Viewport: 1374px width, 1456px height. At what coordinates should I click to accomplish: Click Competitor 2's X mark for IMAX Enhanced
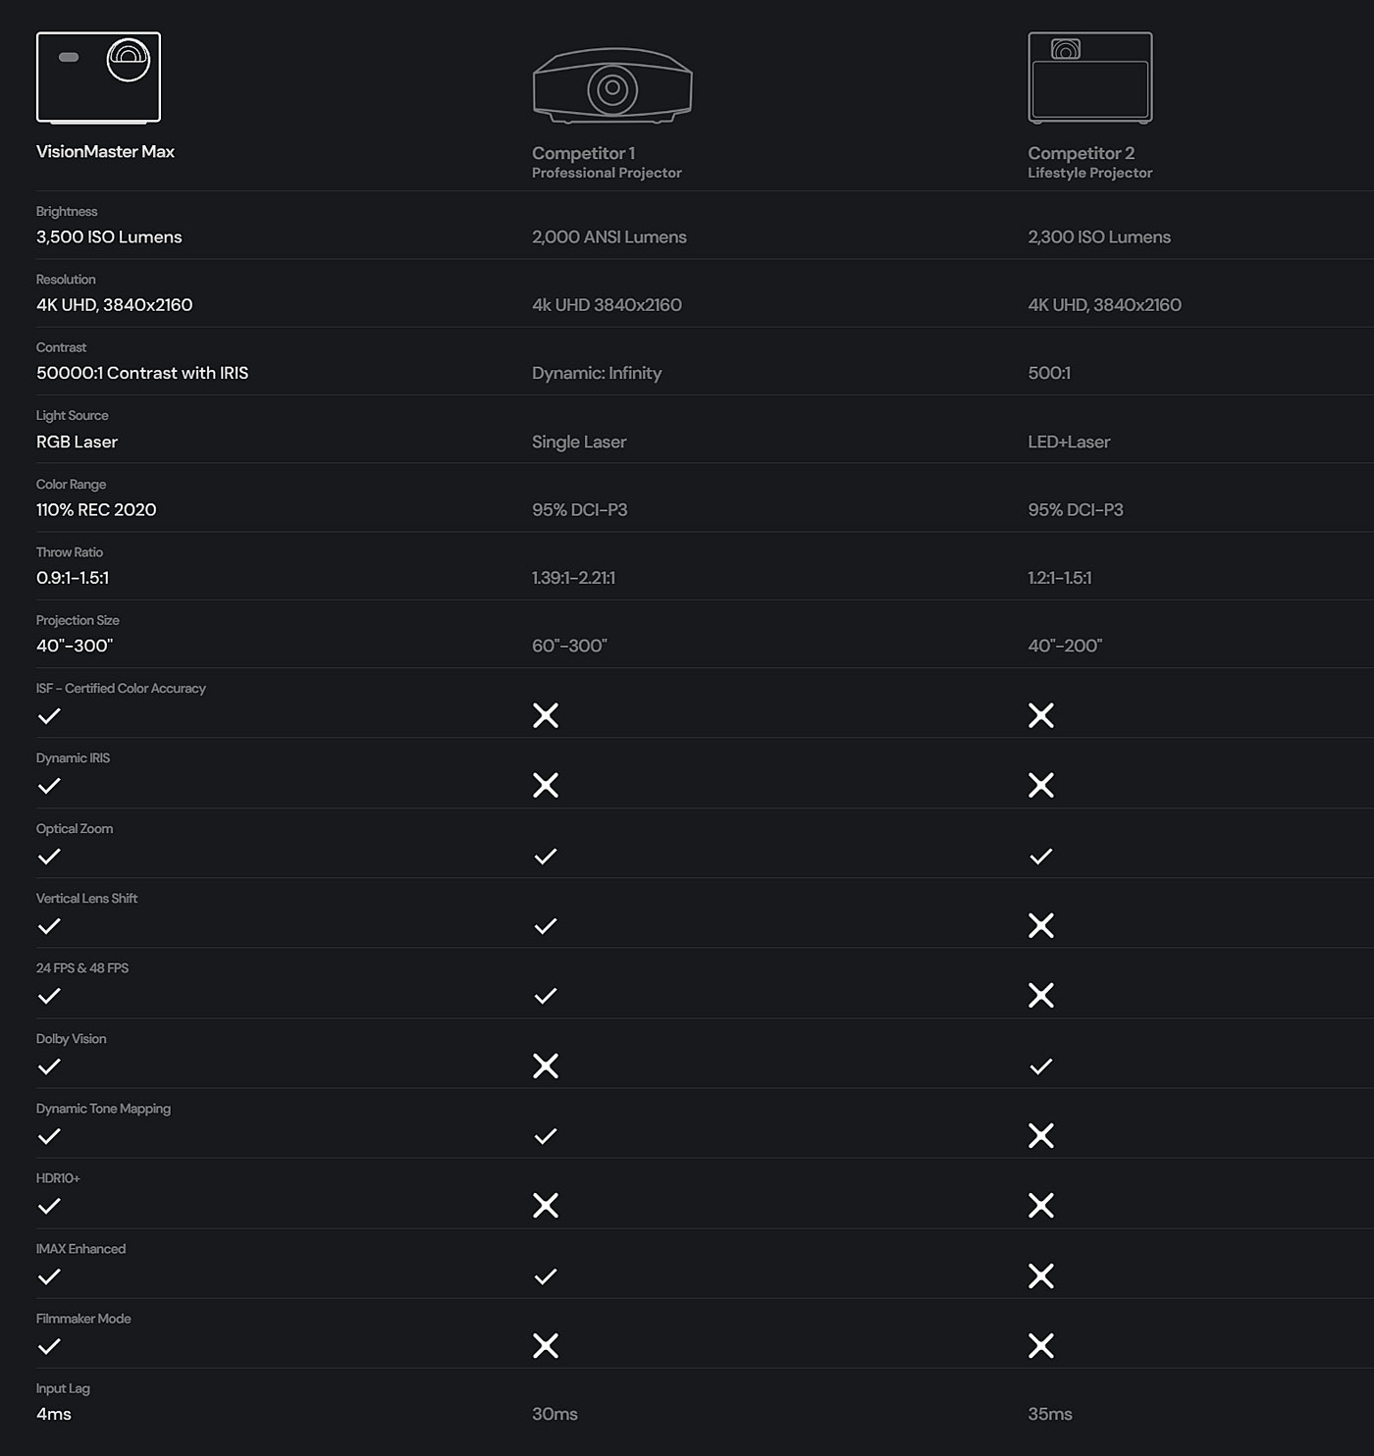pyautogui.click(x=1041, y=1275)
